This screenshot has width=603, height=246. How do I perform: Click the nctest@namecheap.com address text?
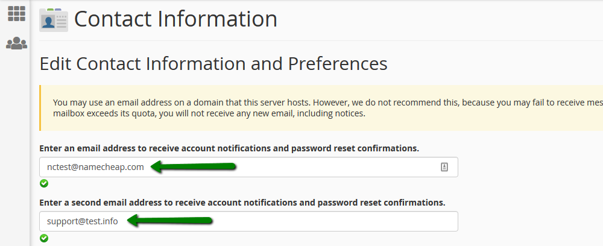tap(95, 167)
